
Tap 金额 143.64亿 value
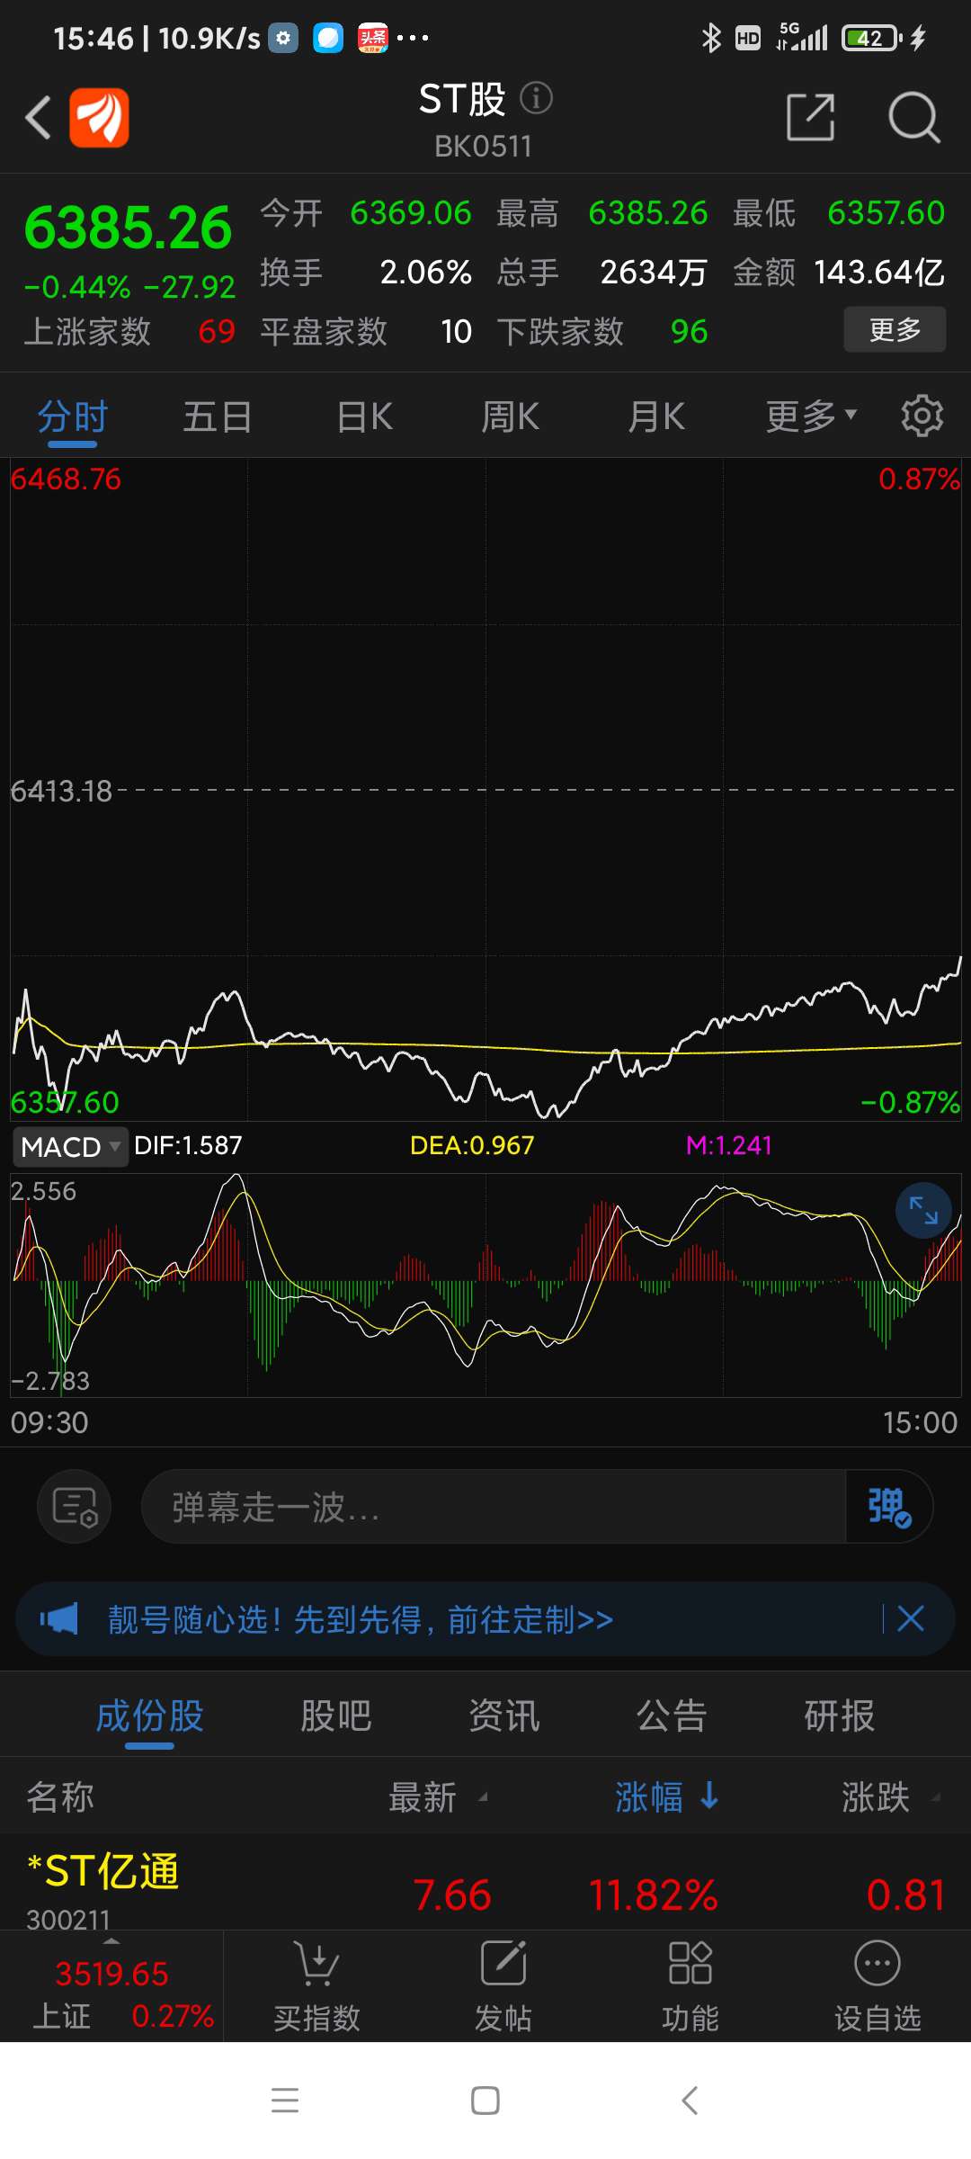point(878,272)
